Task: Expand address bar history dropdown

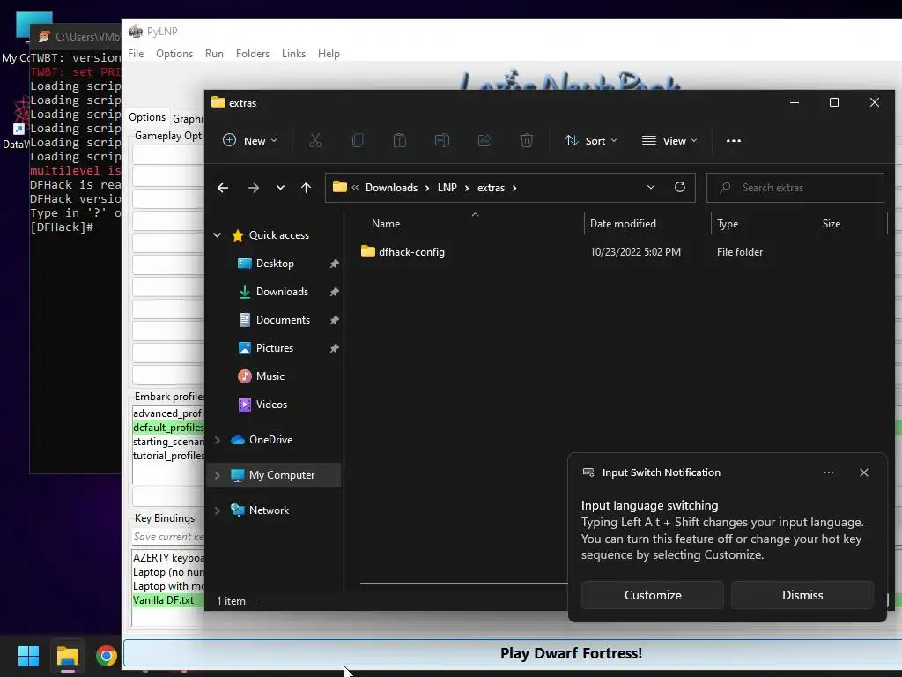Action: 651,187
